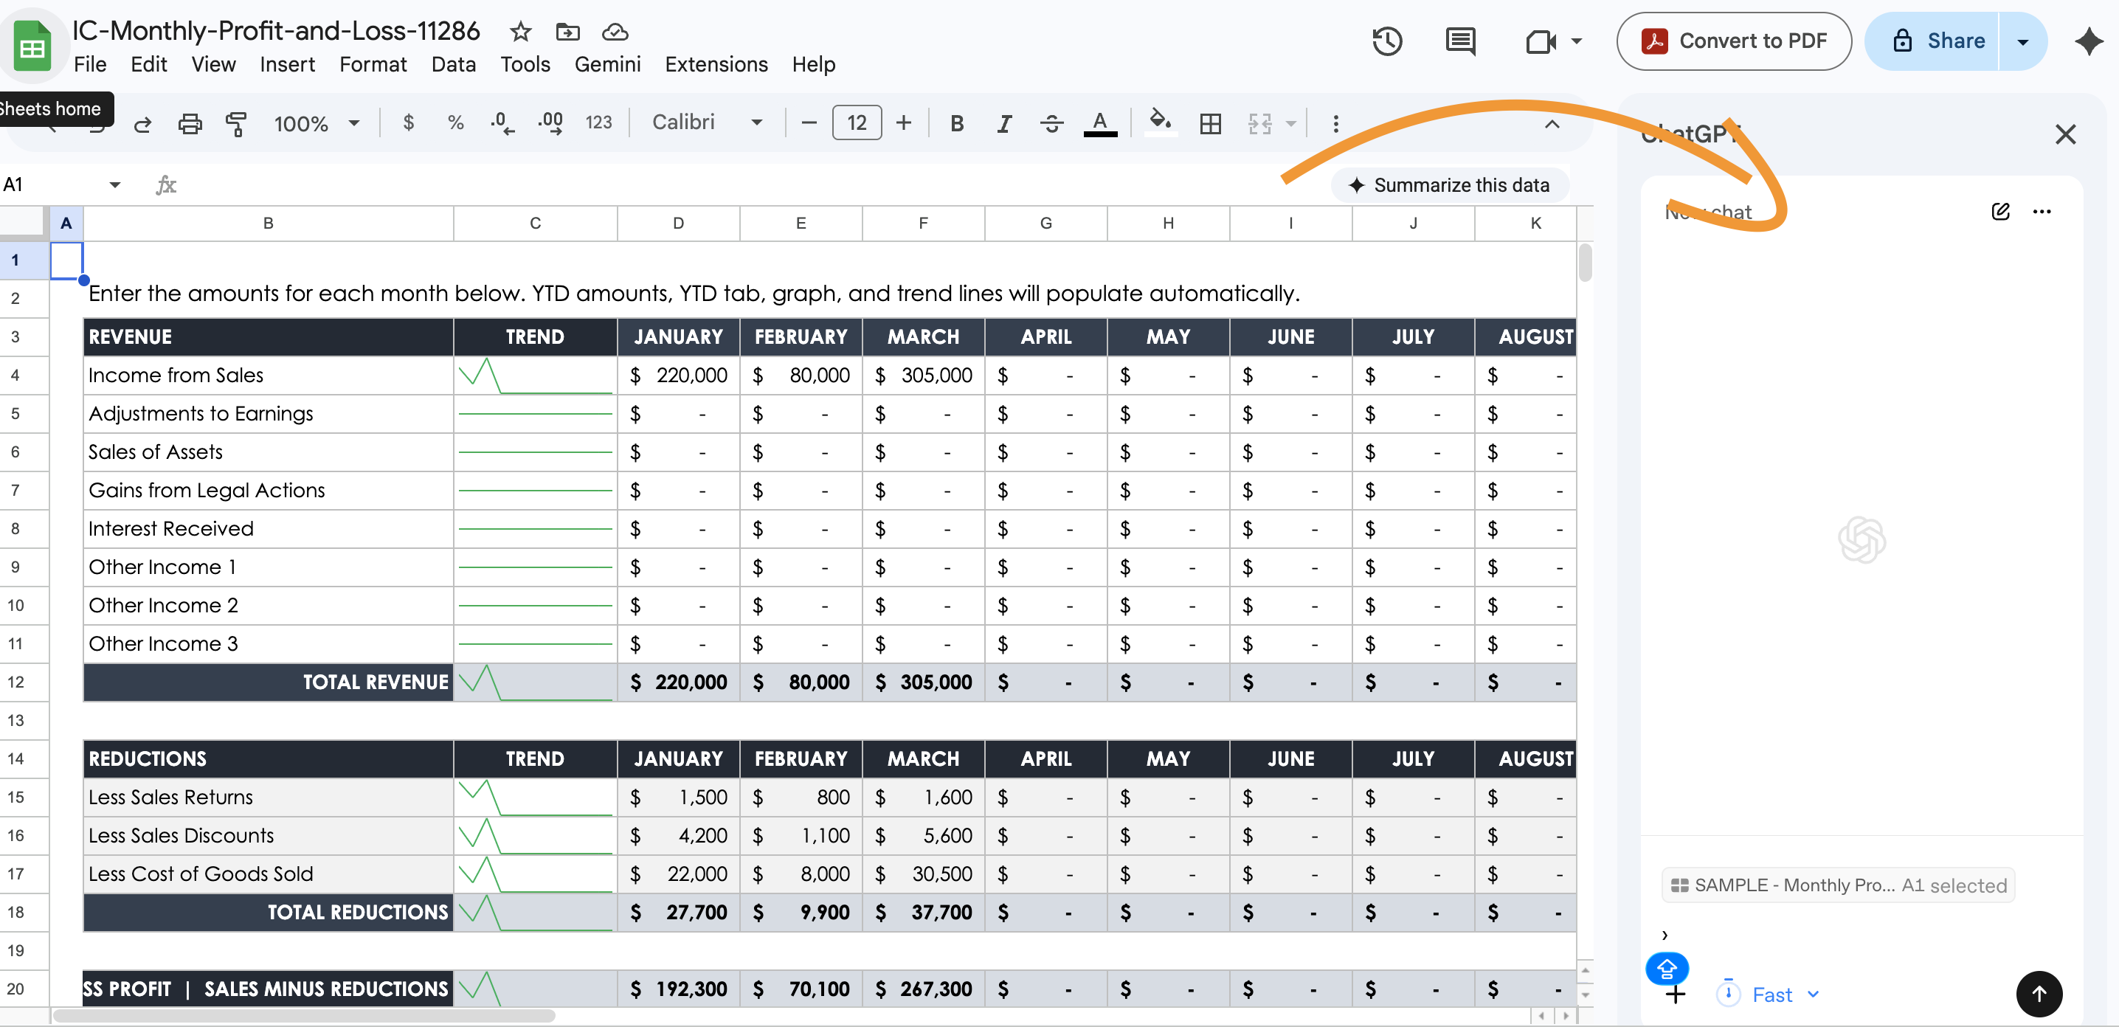Expand the Meet call options arrow
The width and height of the screenshot is (2119, 1027).
1576,41
